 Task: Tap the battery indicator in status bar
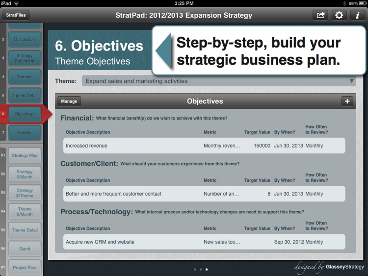coord(363,3)
